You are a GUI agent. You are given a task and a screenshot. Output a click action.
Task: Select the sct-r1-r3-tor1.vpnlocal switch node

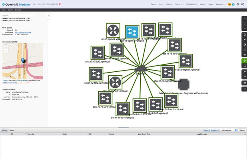175,45
